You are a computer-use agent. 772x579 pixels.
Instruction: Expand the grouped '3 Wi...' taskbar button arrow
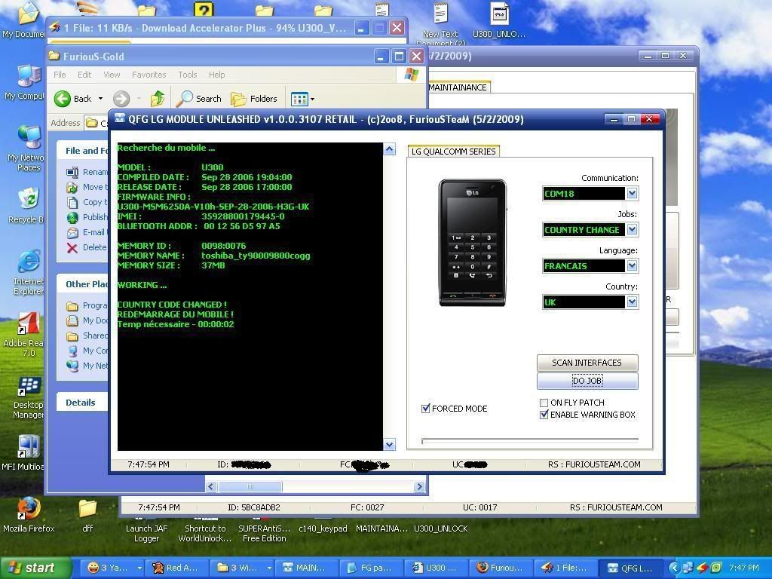(269, 568)
